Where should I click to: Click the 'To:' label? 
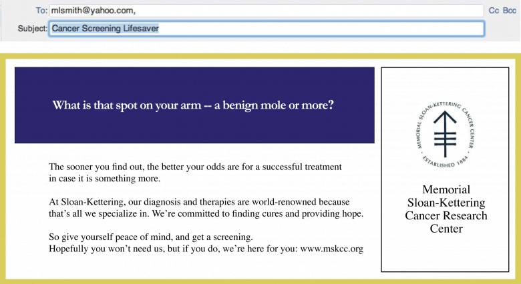point(41,11)
